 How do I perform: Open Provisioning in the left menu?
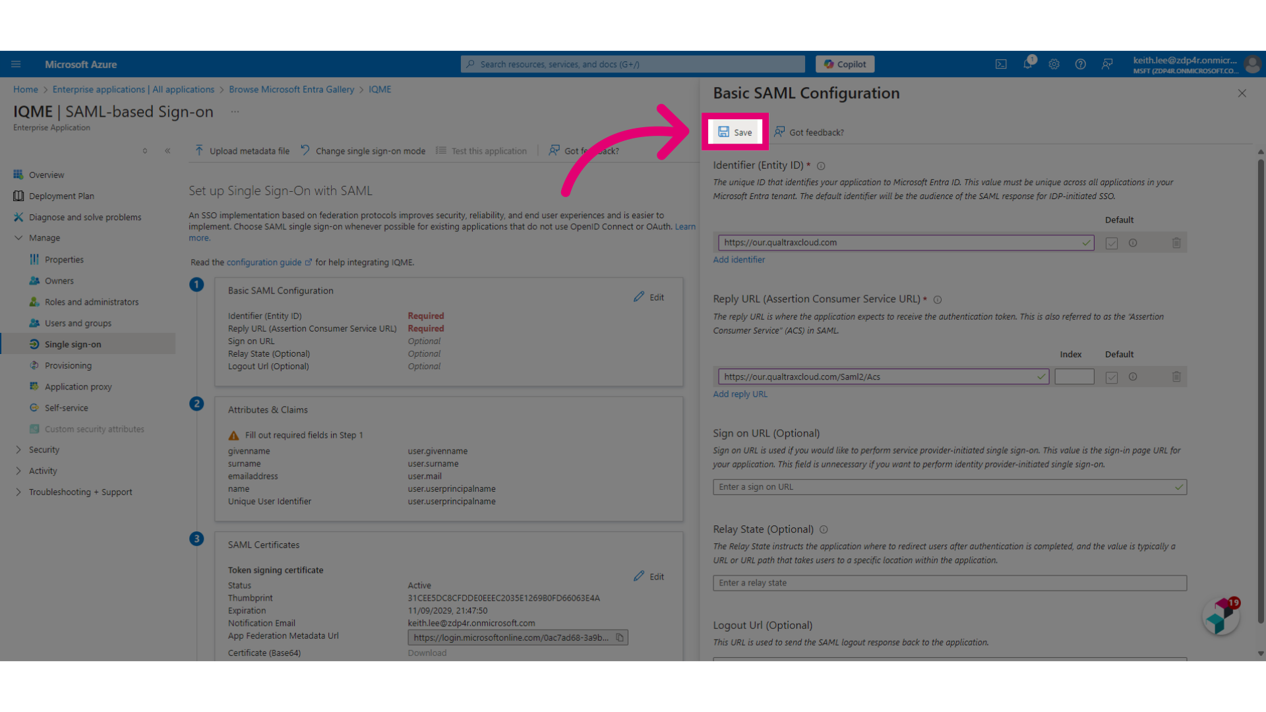click(68, 365)
